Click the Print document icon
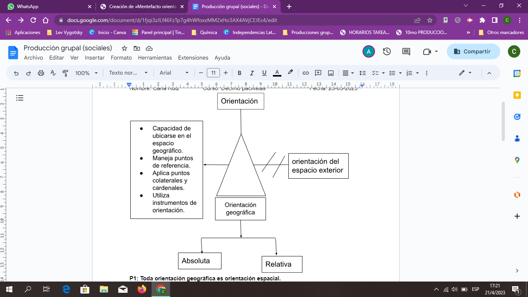This screenshot has width=528, height=297. (x=41, y=73)
